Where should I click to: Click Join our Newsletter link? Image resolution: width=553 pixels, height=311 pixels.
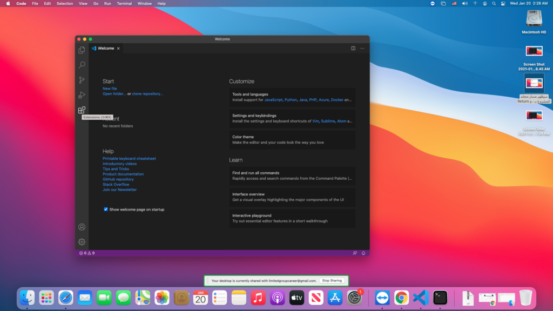click(x=119, y=190)
